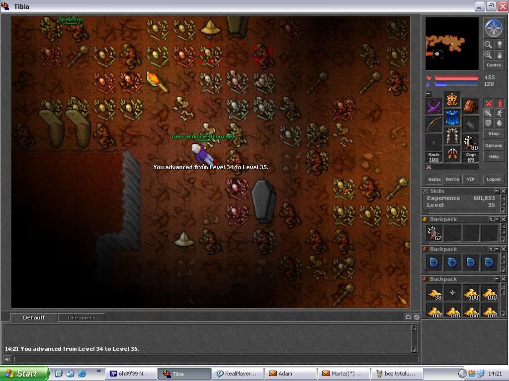Select the blue robe armor slot

coord(452,118)
